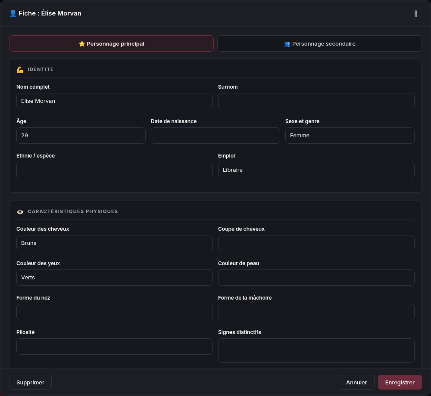Focus the Forme de la mâchoire input
The height and width of the screenshot is (396, 431).
click(316, 312)
